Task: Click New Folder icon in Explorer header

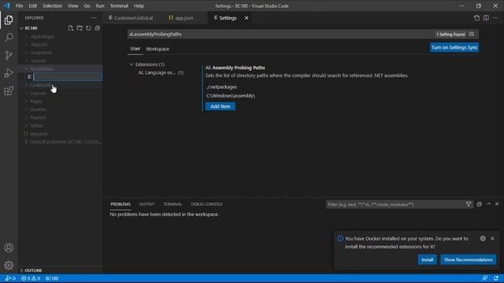Action: [x=80, y=28]
